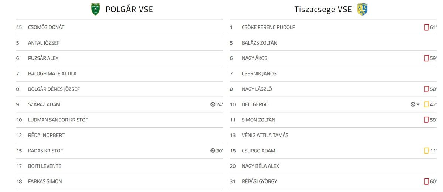
Task: Click the red card icon for Répási György
Action: (x=426, y=181)
